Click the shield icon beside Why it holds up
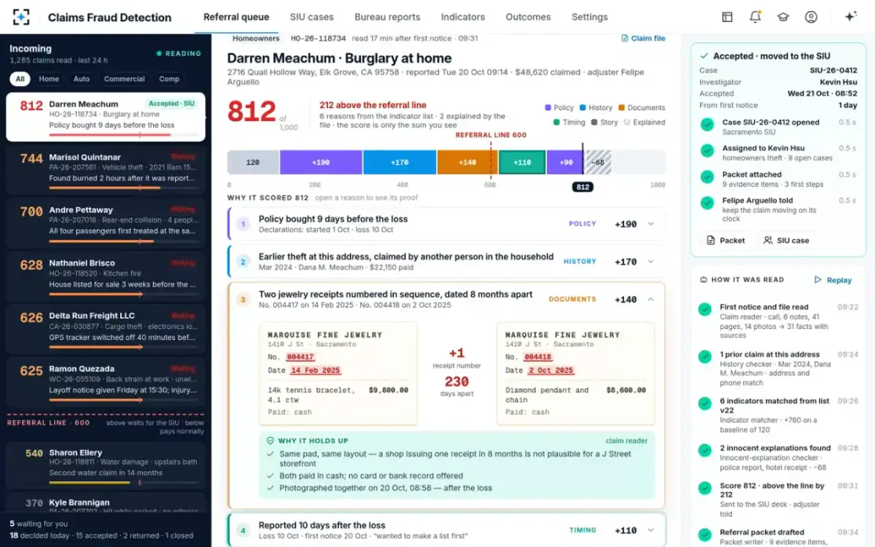Viewport: 875px width, 547px height. (x=271, y=441)
